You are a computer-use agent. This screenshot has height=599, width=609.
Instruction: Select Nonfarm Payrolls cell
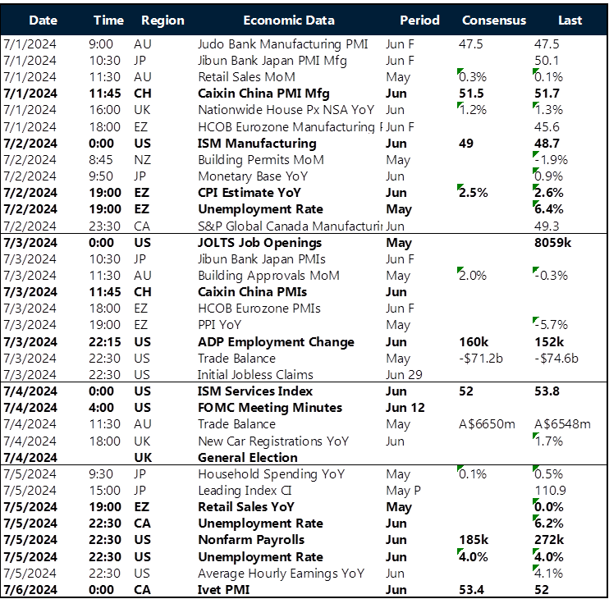tap(251, 540)
